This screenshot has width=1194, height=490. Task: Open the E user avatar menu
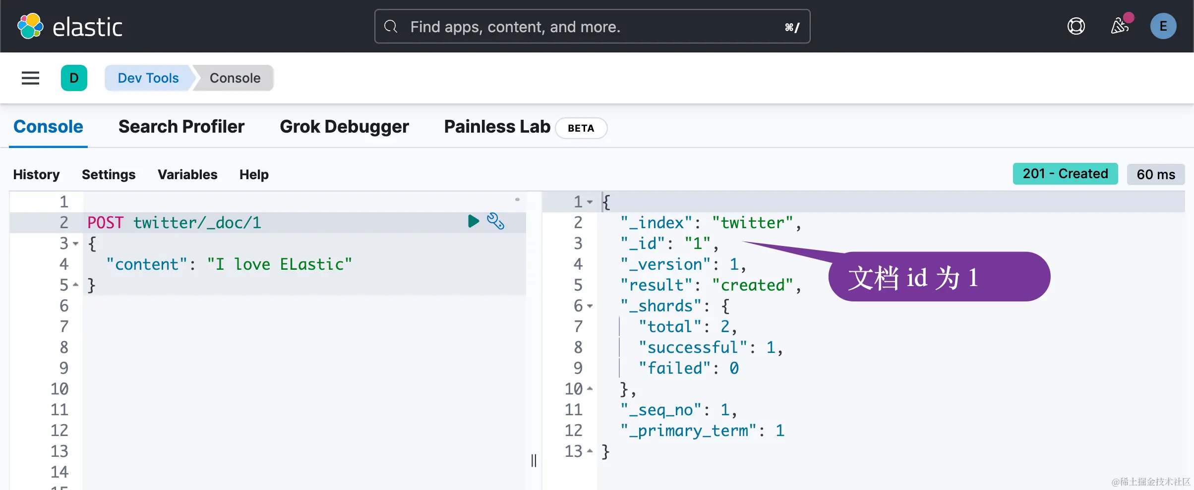click(1163, 26)
